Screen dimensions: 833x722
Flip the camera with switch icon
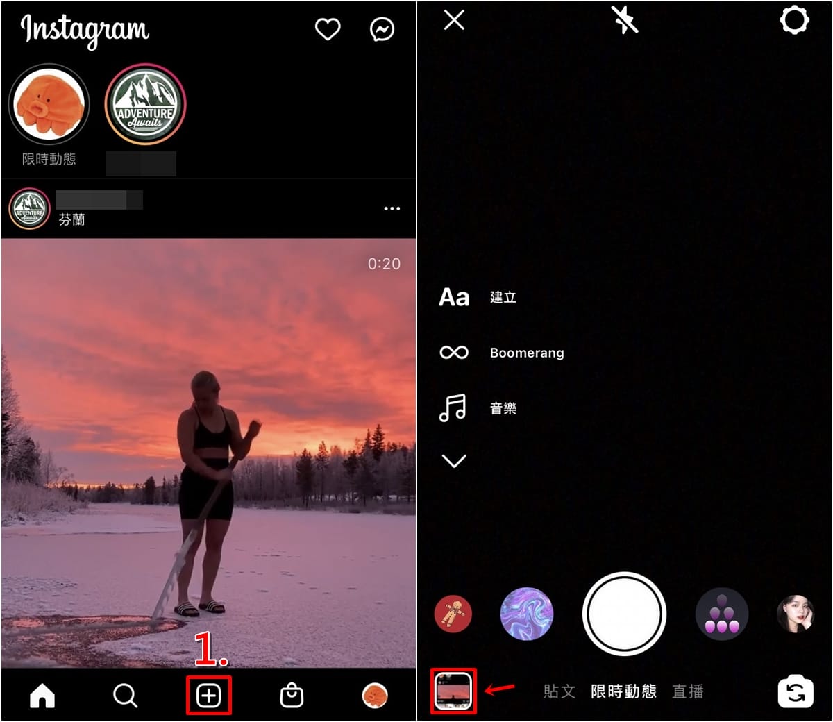796,692
